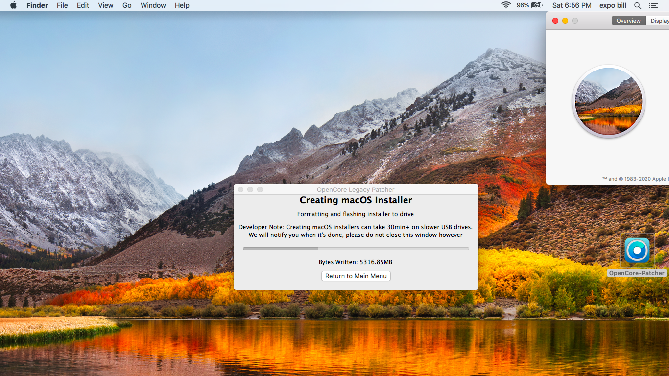This screenshot has height=376, width=669.
Task: Select the OpenCore-Patcher desktop icon
Action: point(637,250)
